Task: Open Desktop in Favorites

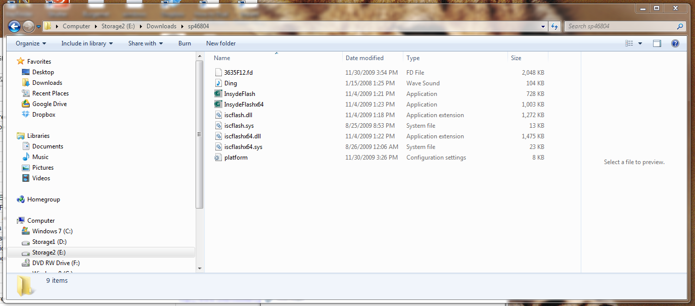Action: pos(43,72)
